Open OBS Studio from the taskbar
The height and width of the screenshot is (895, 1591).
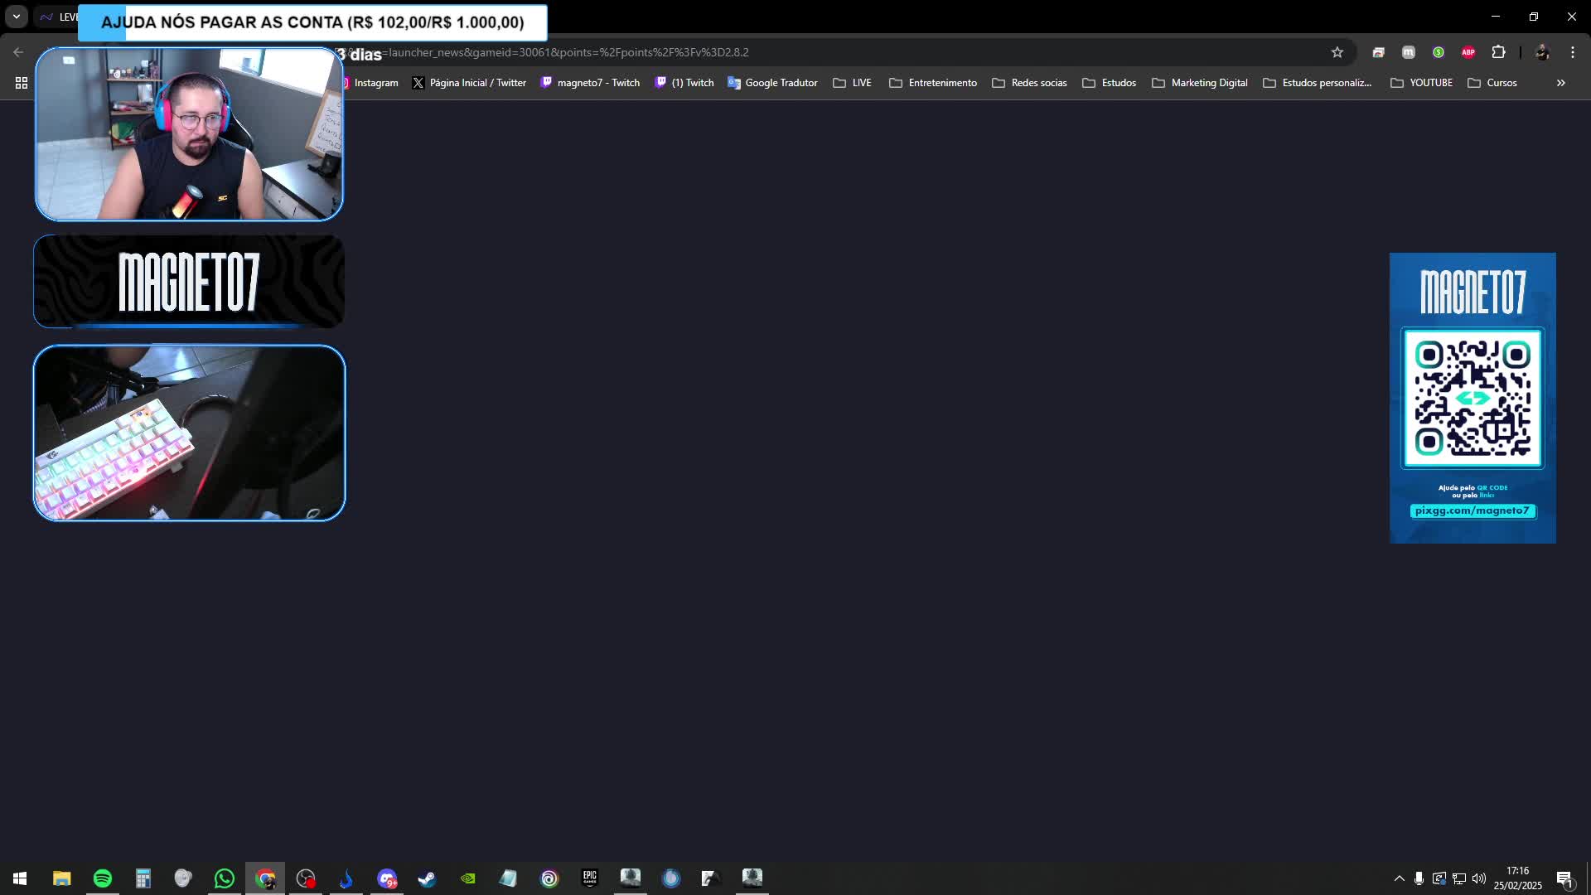[x=306, y=878]
